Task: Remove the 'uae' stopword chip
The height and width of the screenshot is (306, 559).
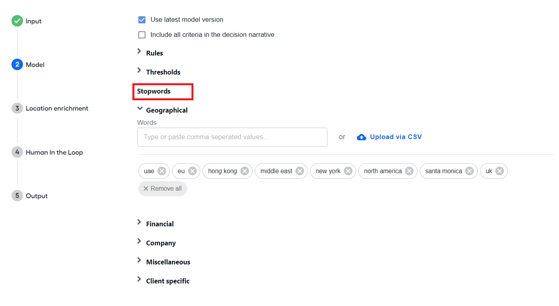Action: pyautogui.click(x=162, y=171)
